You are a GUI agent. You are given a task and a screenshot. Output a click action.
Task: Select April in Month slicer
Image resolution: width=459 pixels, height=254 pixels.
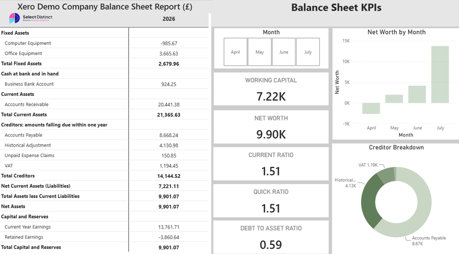tap(235, 52)
